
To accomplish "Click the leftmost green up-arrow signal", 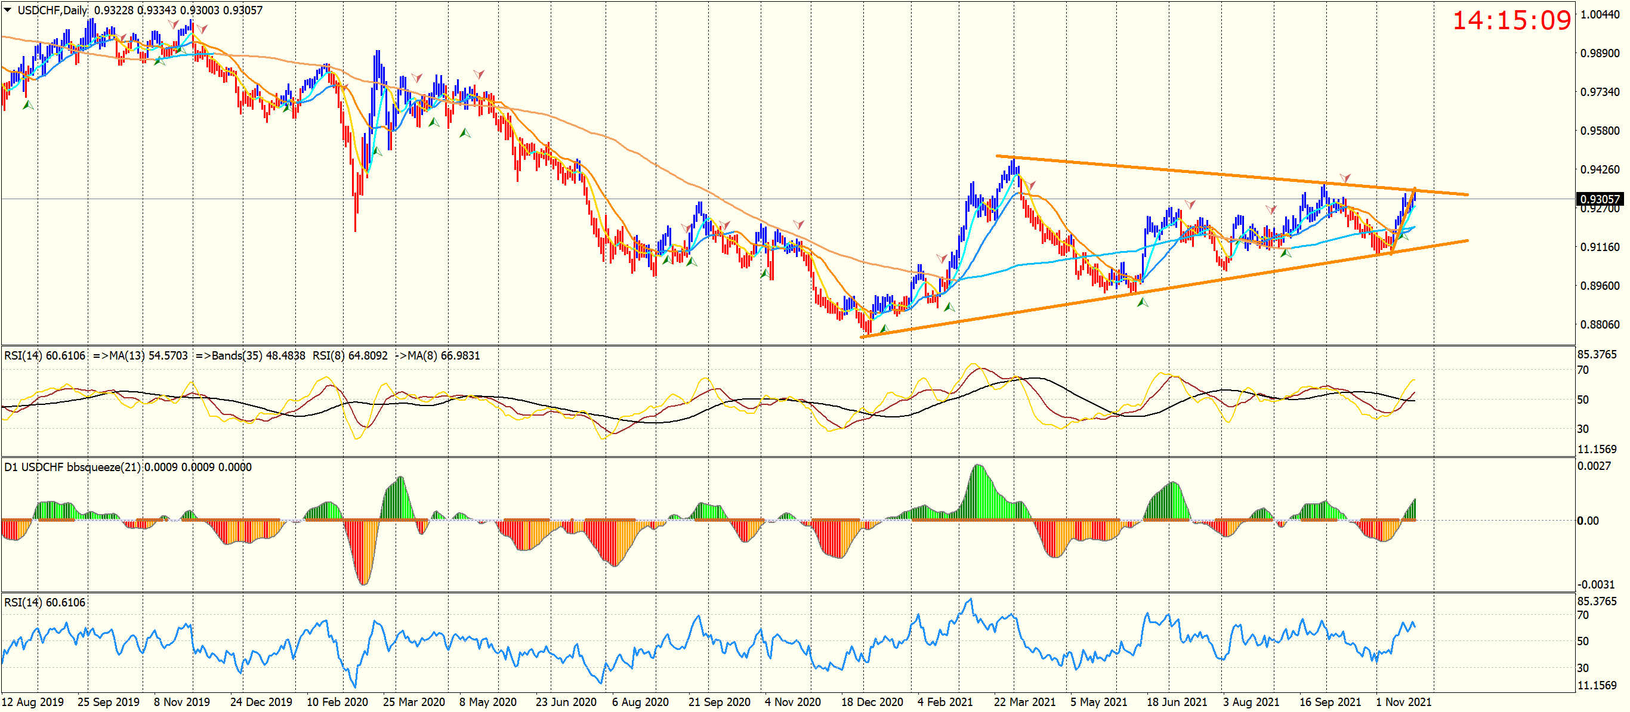I will click(27, 106).
